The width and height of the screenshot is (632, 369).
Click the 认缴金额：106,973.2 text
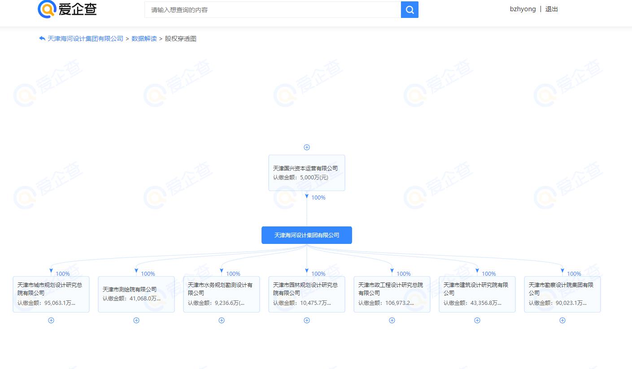point(386,303)
